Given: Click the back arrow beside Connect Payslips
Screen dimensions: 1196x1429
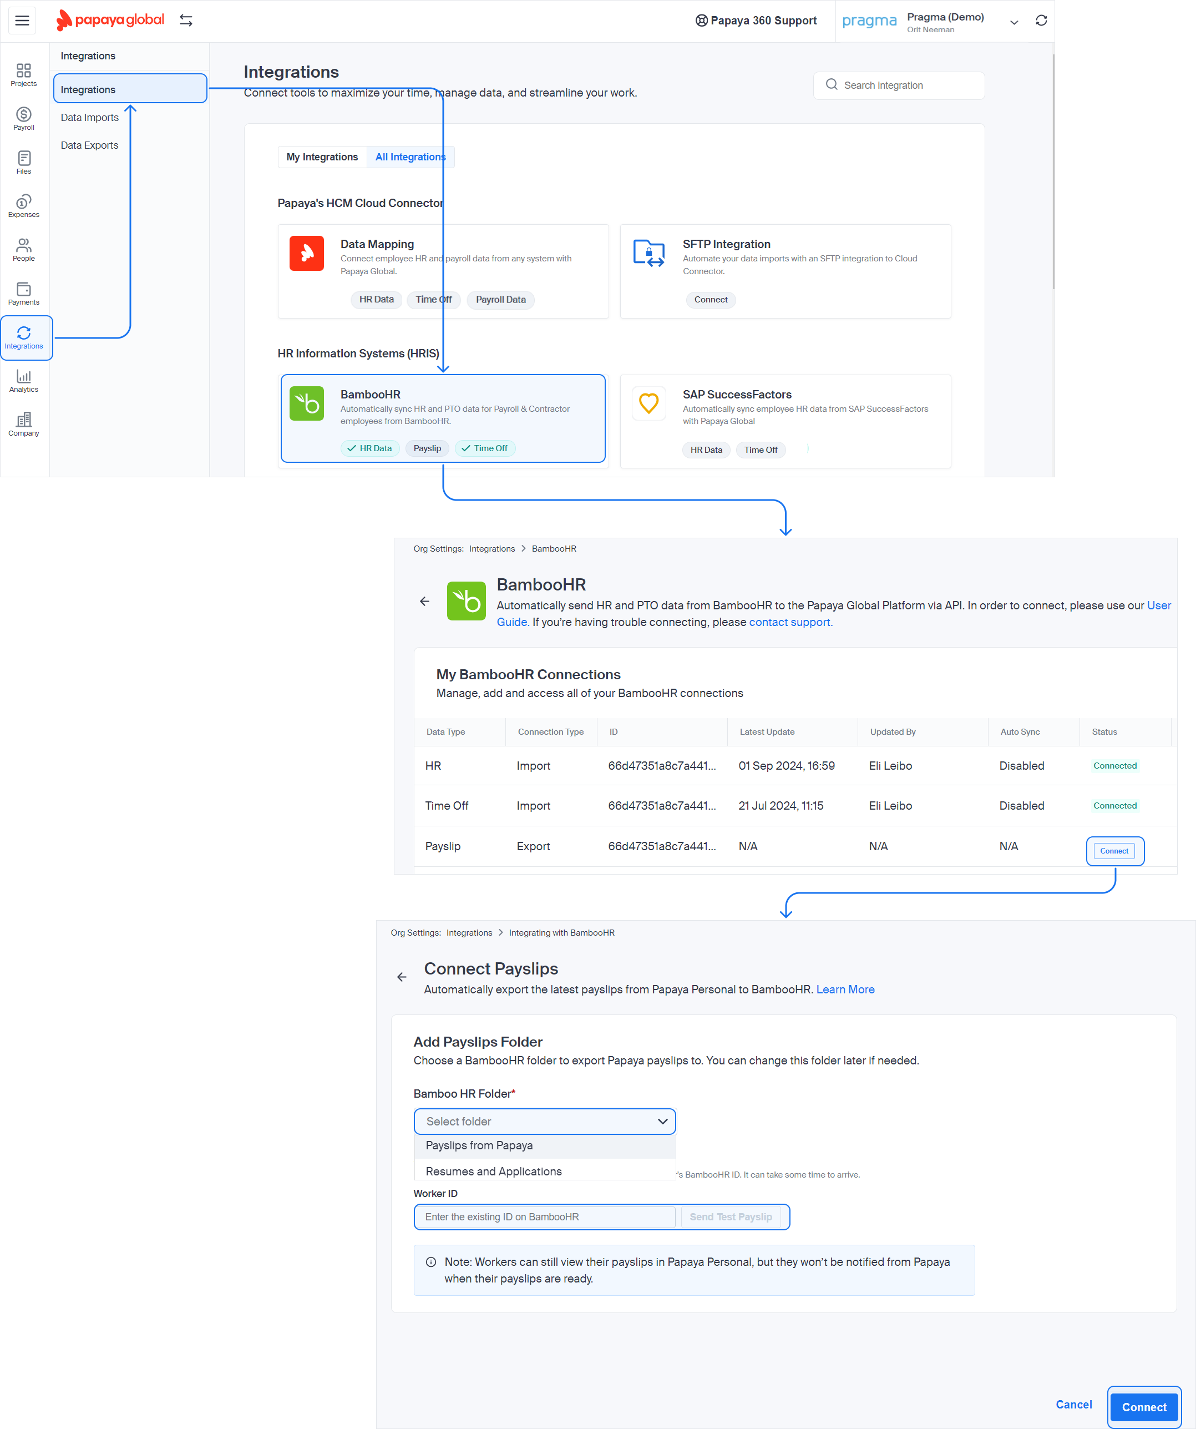Looking at the screenshot, I should (x=402, y=977).
